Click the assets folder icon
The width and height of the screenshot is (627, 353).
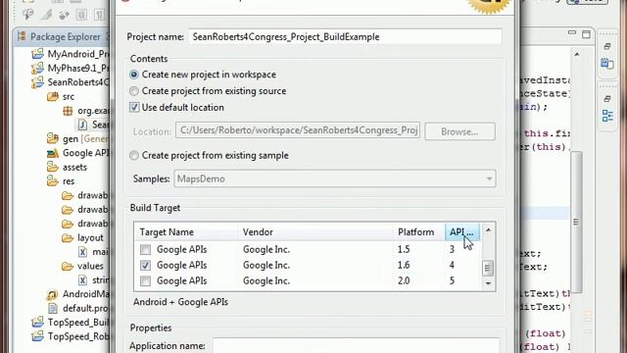click(52, 167)
